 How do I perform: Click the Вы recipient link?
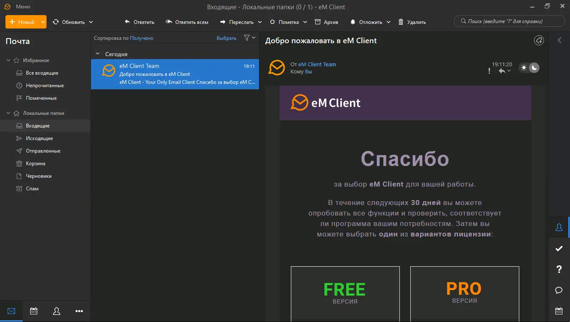308,72
